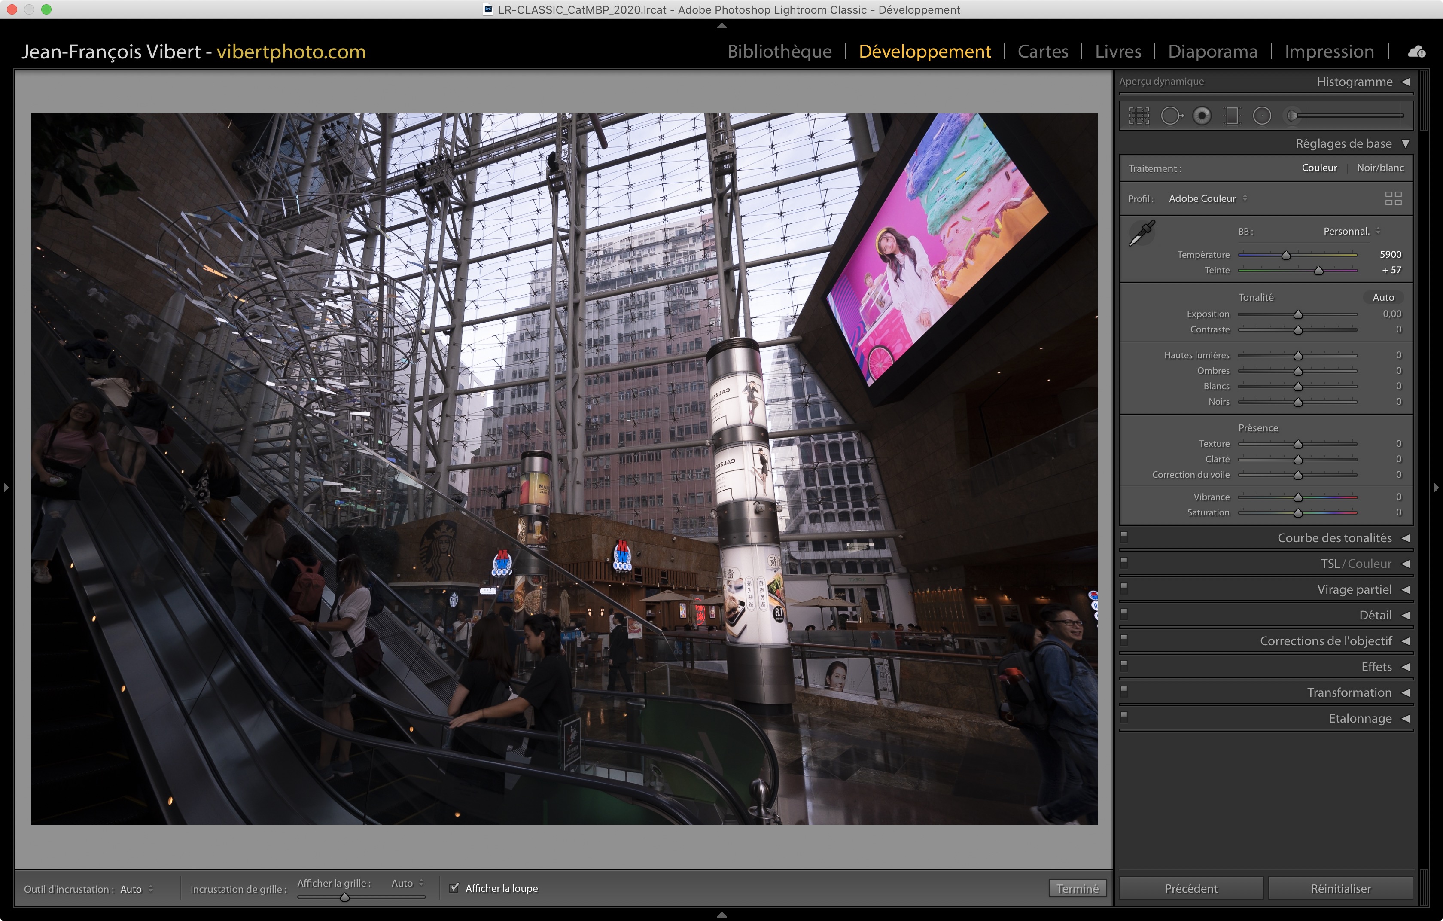The image size is (1443, 921).
Task: Switch treatment to Noir/blanc
Action: coord(1379,168)
